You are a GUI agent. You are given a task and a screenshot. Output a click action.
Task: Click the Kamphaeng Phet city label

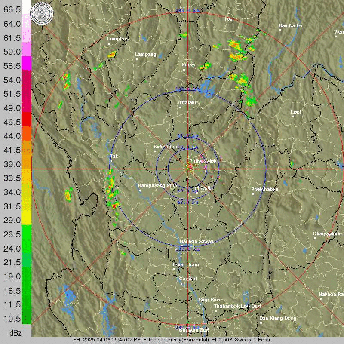point(158,186)
